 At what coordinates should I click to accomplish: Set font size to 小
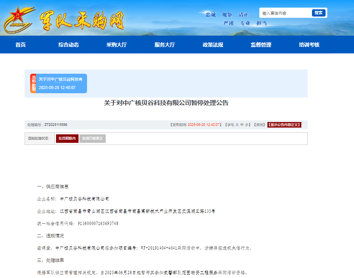[x=247, y=125]
